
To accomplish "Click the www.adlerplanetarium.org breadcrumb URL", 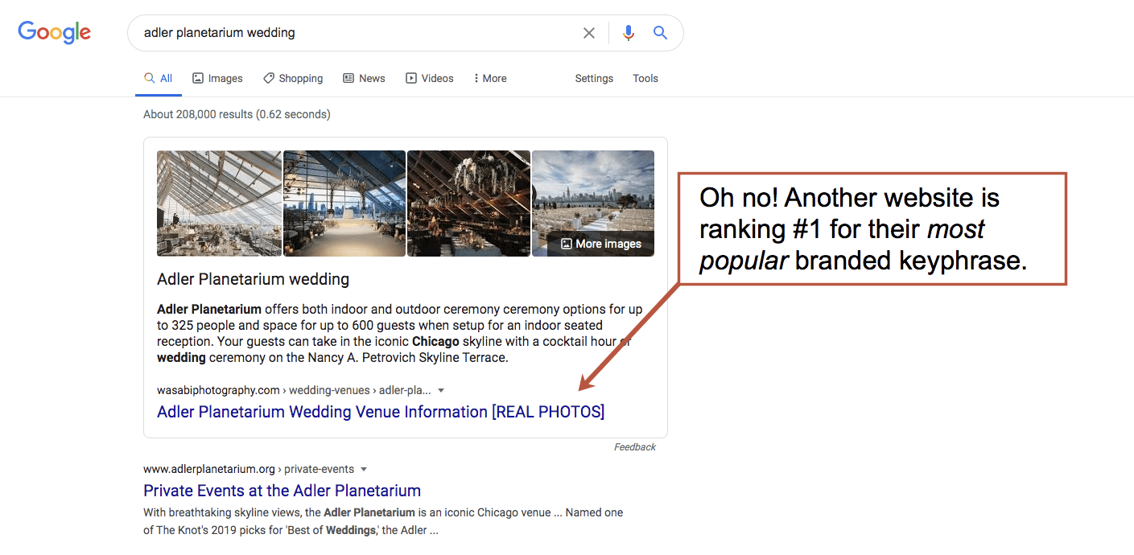I will 249,469.
